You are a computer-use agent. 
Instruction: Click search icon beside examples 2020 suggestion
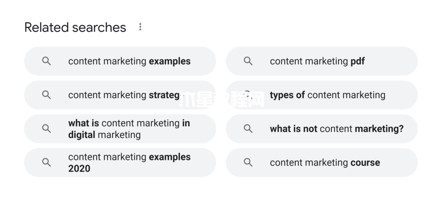pos(47,162)
